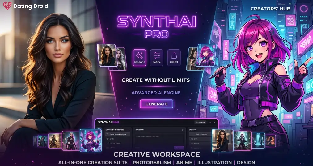This screenshot has width=313, height=166.
Task: Click the SYNTHAI PRO logo in workspace title bar
Action: (x=108, y=122)
